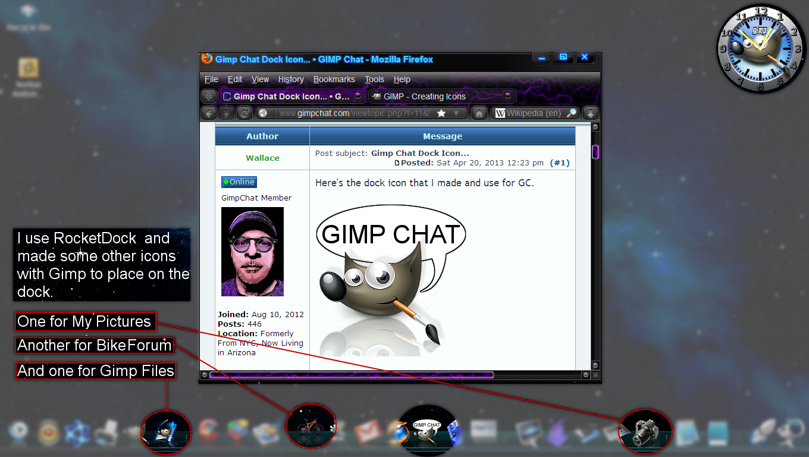Click the Author column header
This screenshot has width=809, height=457.
click(x=262, y=136)
